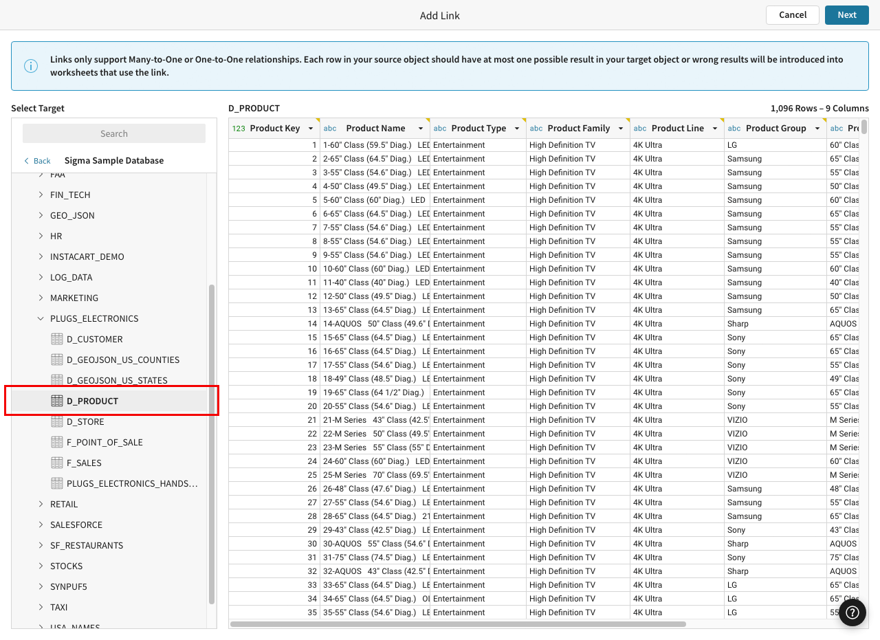Expand the INSTACART_DEMO schema
880x640 pixels.
(x=41, y=256)
